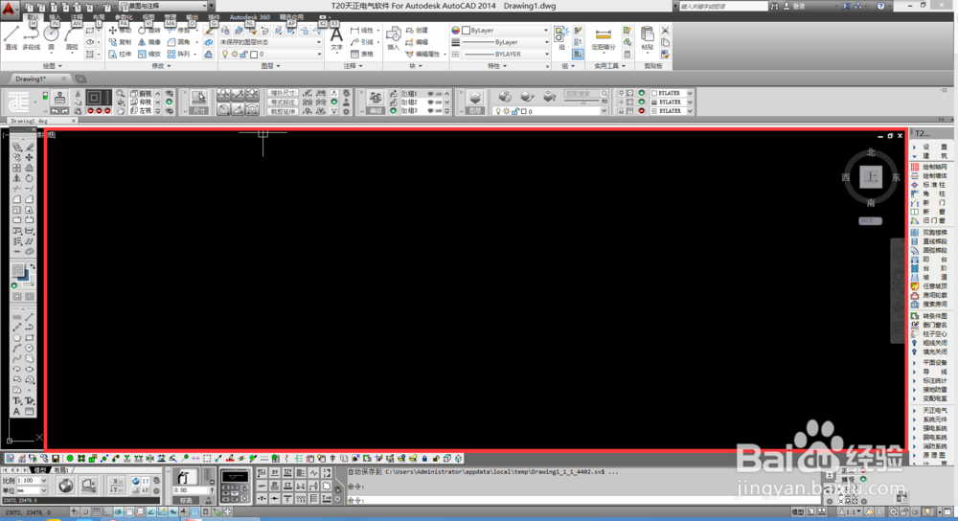The image size is (958, 521).
Task: Switch to the 布局1 layout tab
Action: pyautogui.click(x=59, y=469)
